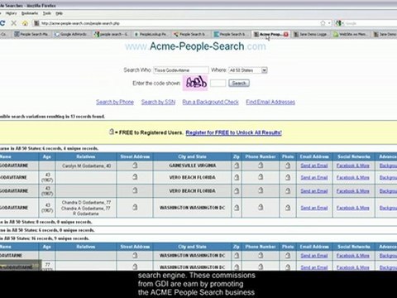
Task: Click the GAINESVILLE VIRGINIA cell
Action: pyautogui.click(x=193, y=166)
